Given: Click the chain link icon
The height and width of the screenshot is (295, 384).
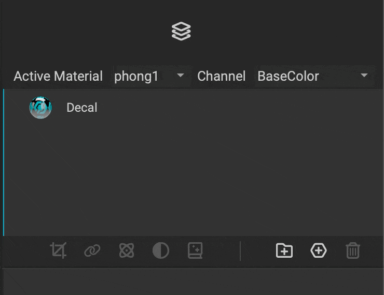Looking at the screenshot, I should point(92,251).
